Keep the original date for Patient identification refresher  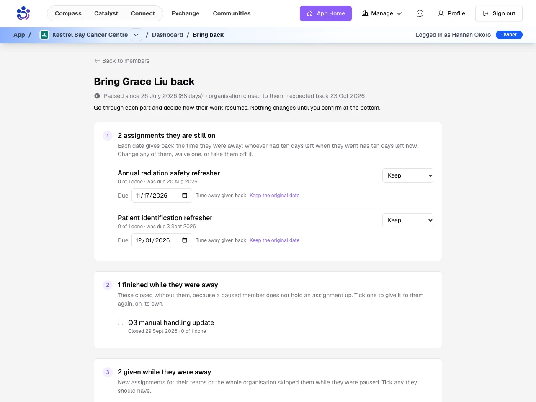pos(275,240)
